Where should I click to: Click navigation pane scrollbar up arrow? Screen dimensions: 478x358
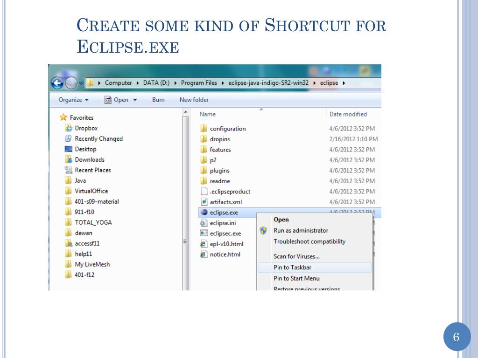[x=185, y=113]
